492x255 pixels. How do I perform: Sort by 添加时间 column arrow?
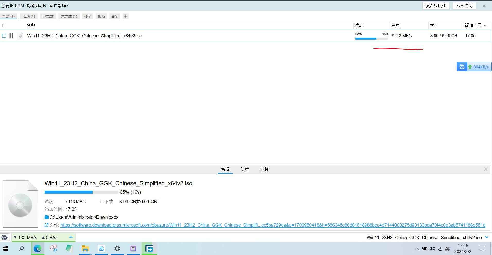coord(485,25)
